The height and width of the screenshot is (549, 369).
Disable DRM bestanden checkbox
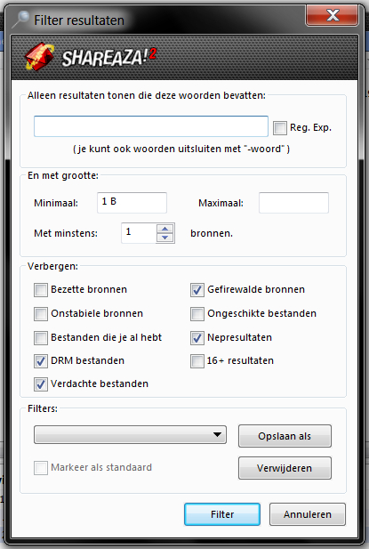click(41, 361)
